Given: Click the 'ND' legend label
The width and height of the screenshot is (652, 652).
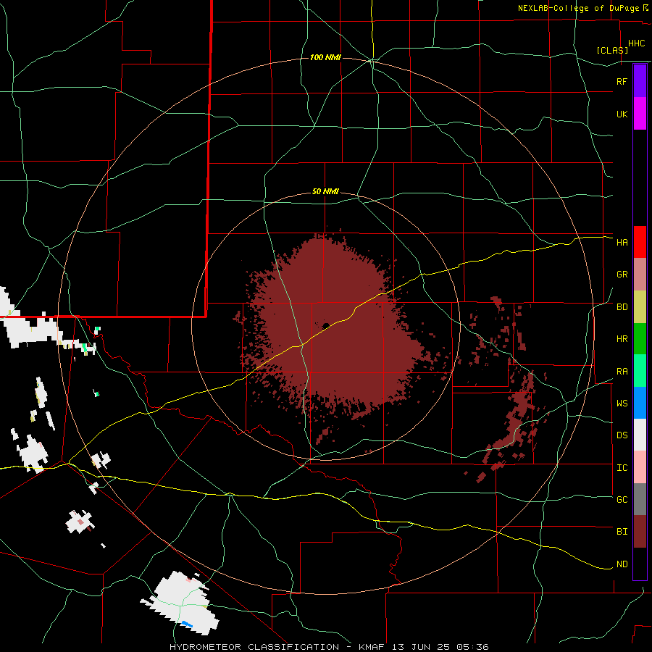Looking at the screenshot, I should (x=622, y=564).
